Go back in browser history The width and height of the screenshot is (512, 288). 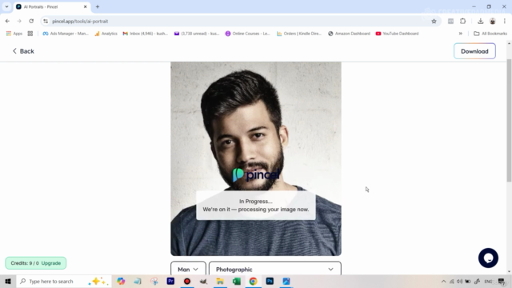(x=7, y=22)
